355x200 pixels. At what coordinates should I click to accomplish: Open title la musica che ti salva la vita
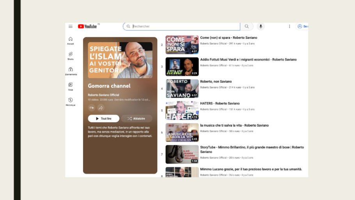(x=234, y=125)
